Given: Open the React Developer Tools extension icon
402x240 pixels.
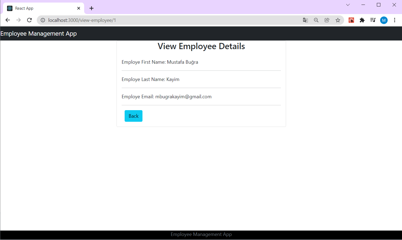Looking at the screenshot, I should pyautogui.click(x=351, y=20).
